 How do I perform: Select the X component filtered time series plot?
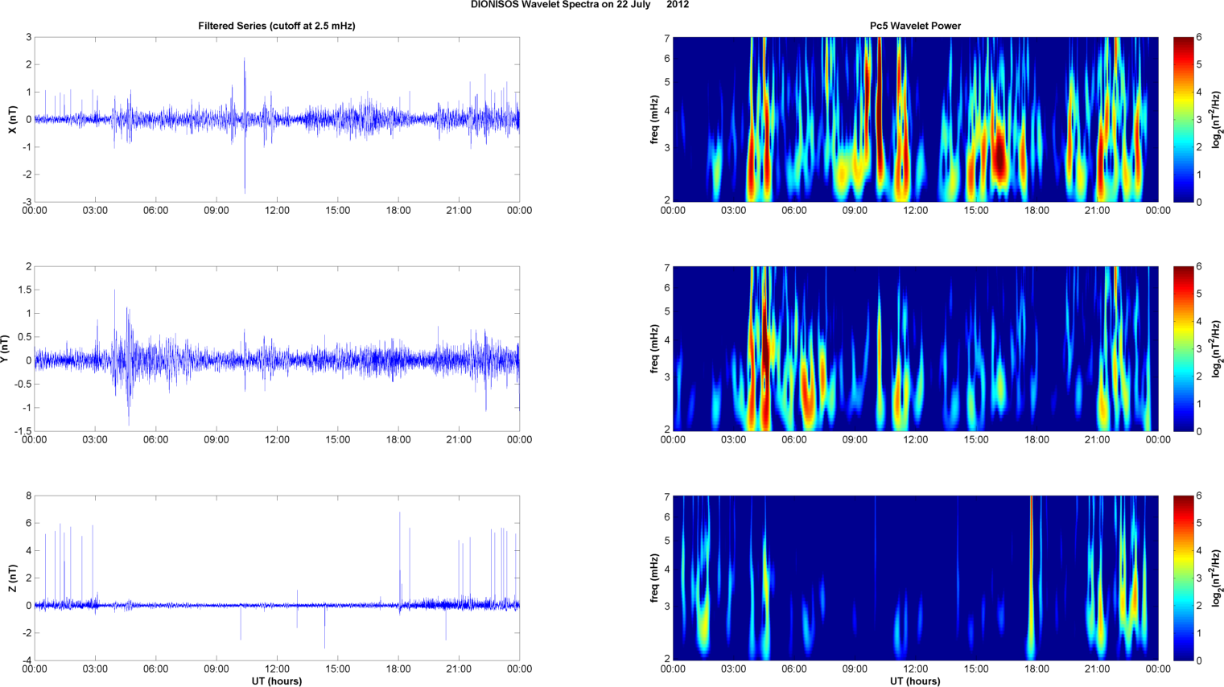click(x=277, y=119)
